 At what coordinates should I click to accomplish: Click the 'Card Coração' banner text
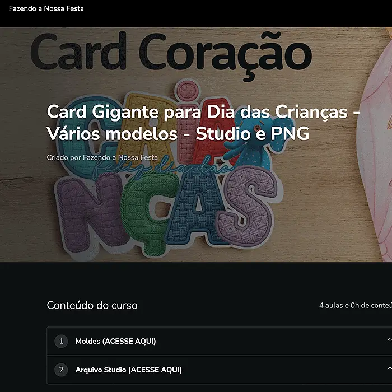(x=171, y=54)
